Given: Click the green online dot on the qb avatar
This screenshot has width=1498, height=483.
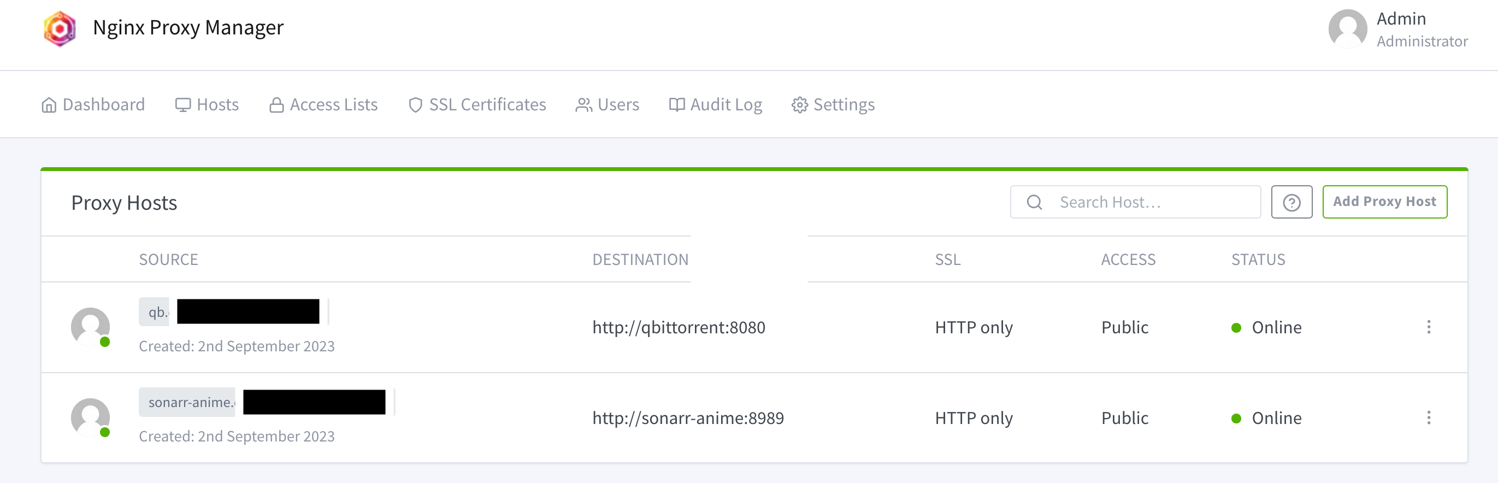Looking at the screenshot, I should click(x=105, y=341).
